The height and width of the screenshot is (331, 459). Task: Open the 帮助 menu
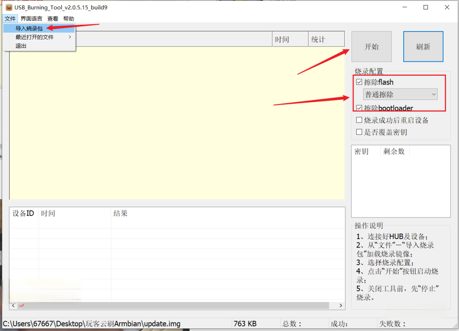(x=69, y=19)
